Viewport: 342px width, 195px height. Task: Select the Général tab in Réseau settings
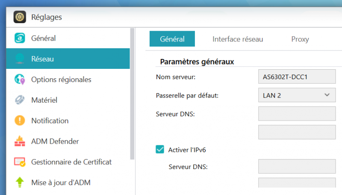click(172, 39)
